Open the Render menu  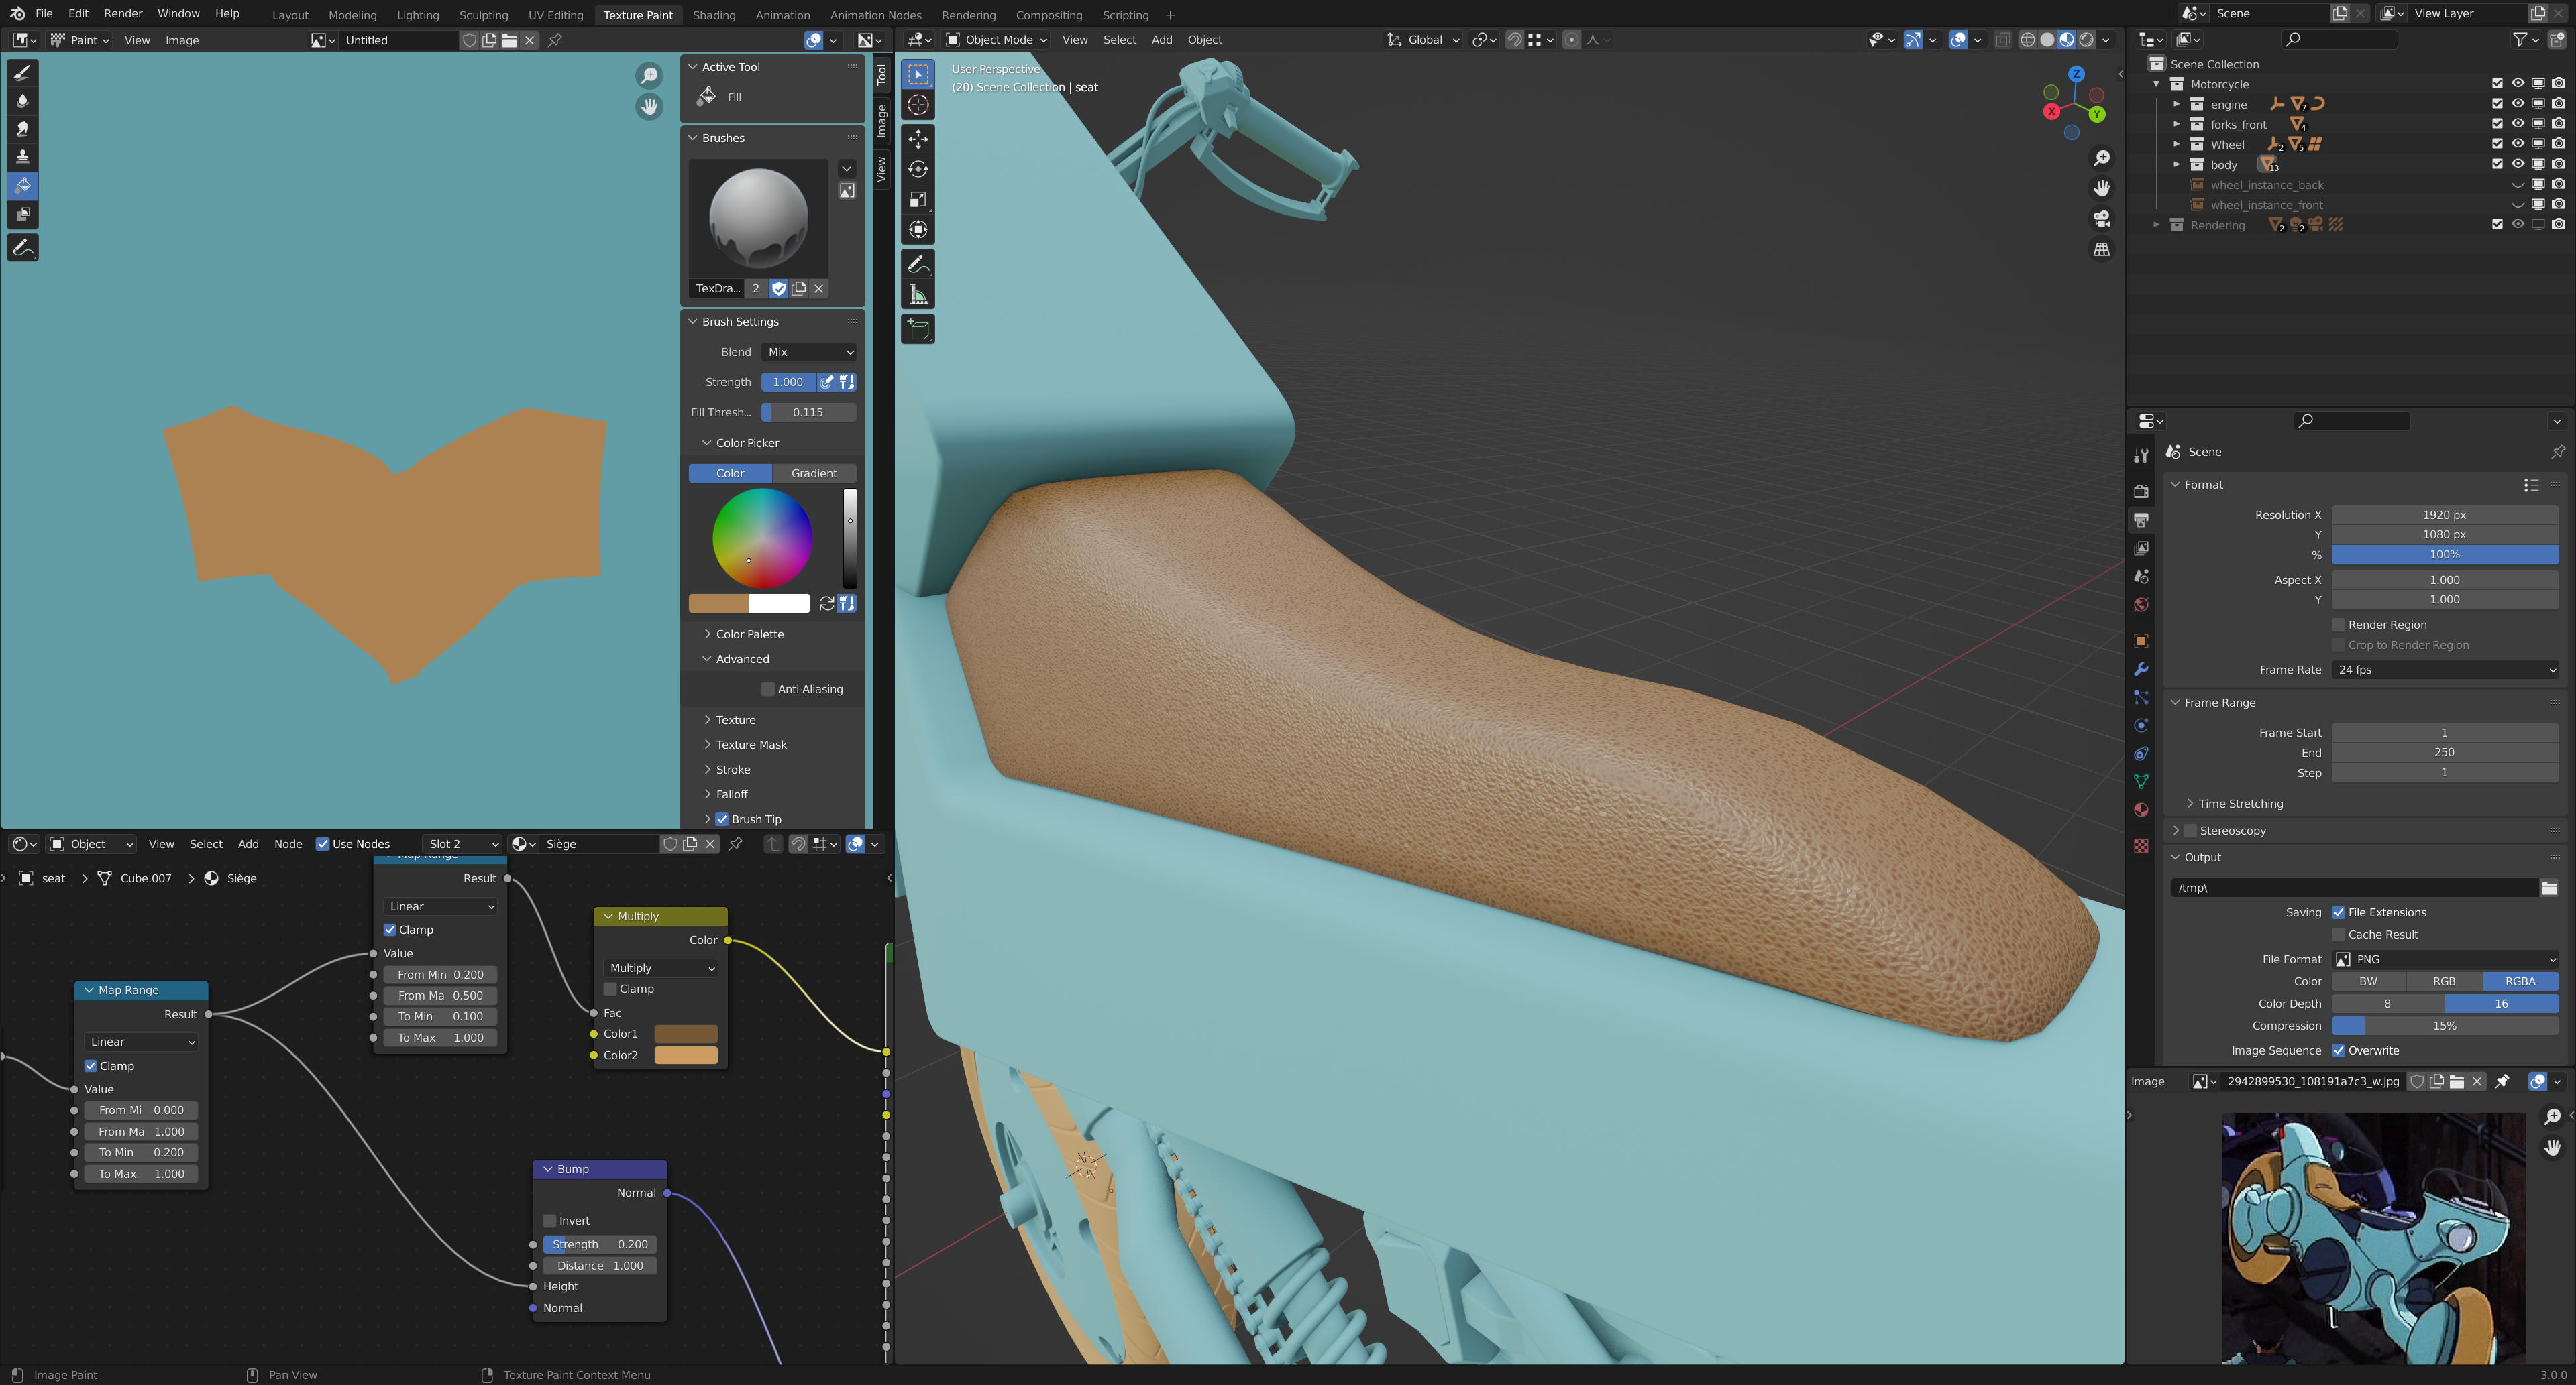point(123,14)
